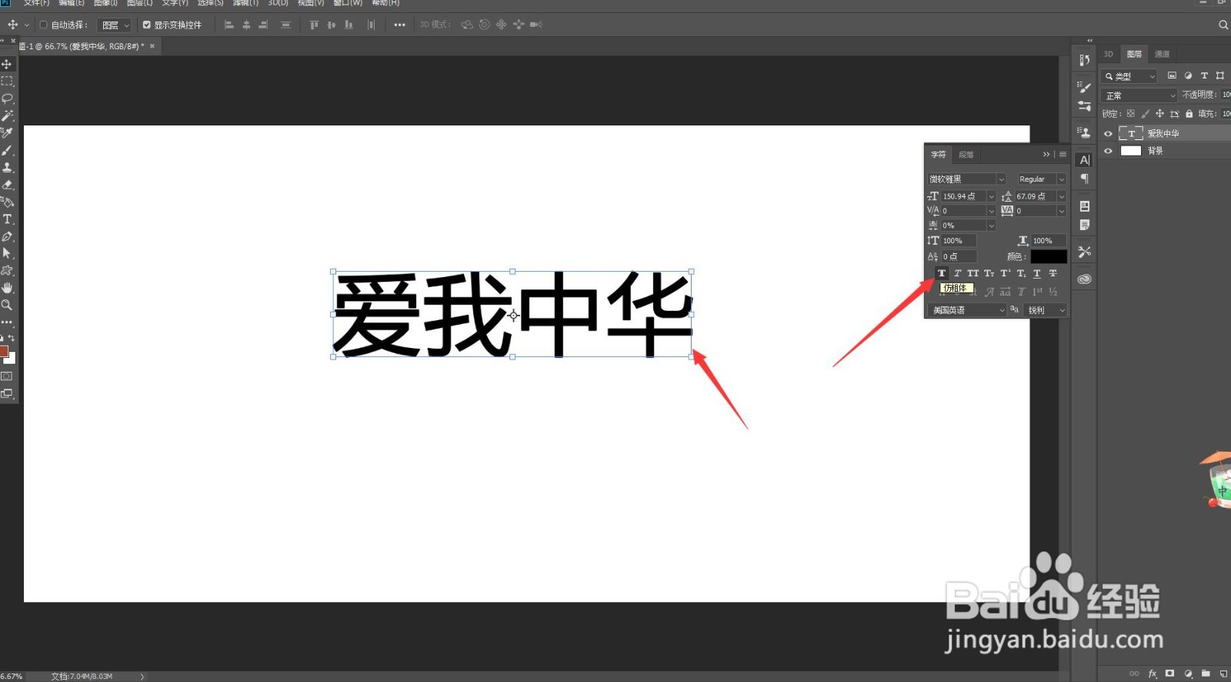Select the Hand tool
This screenshot has height=682, width=1231.
(x=7, y=288)
